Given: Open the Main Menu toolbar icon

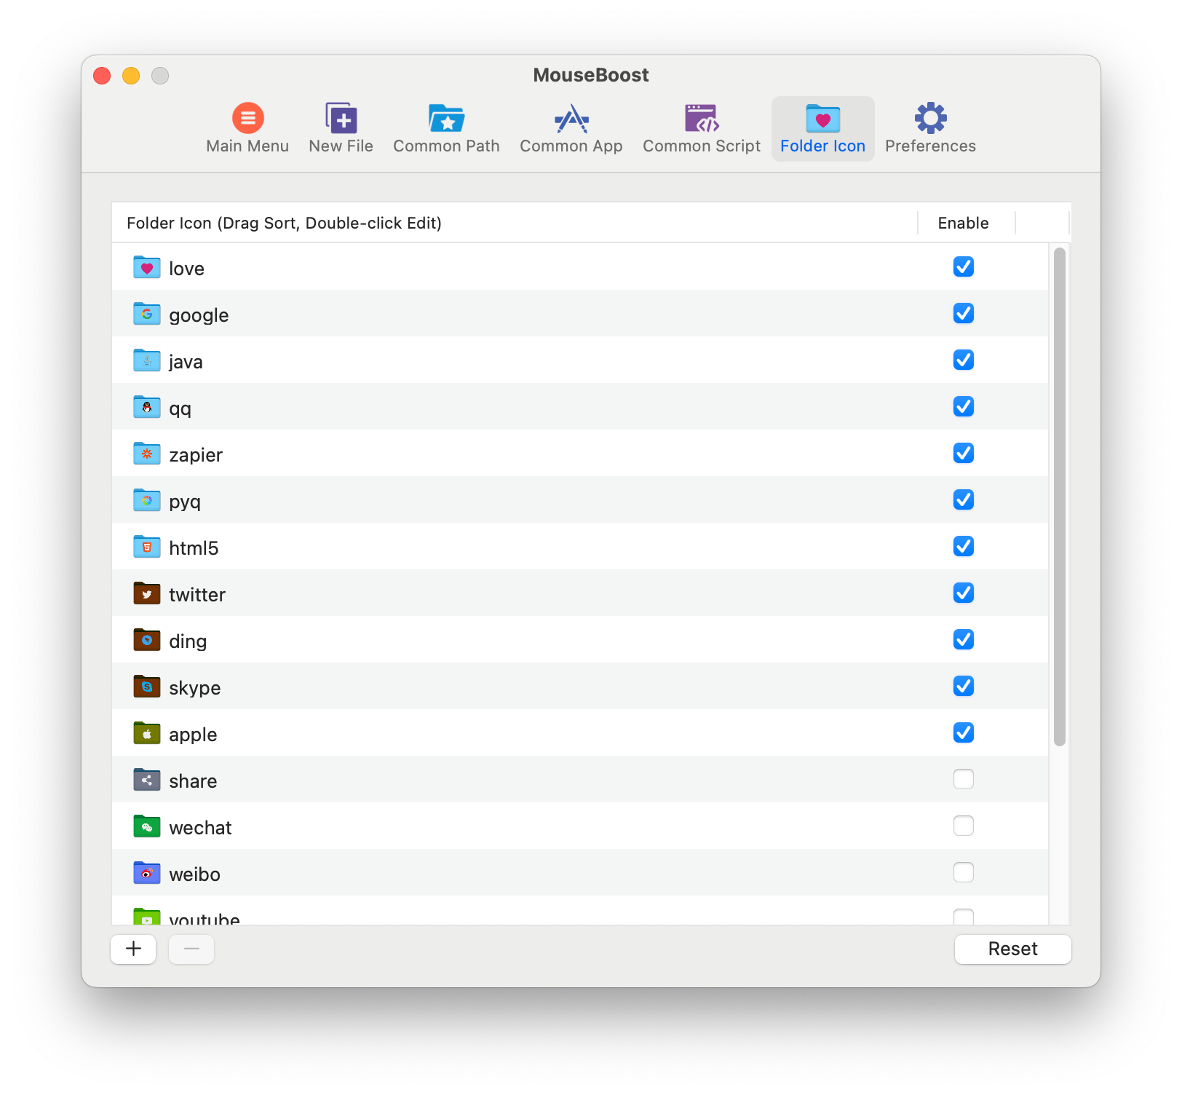Looking at the screenshot, I should 248,118.
